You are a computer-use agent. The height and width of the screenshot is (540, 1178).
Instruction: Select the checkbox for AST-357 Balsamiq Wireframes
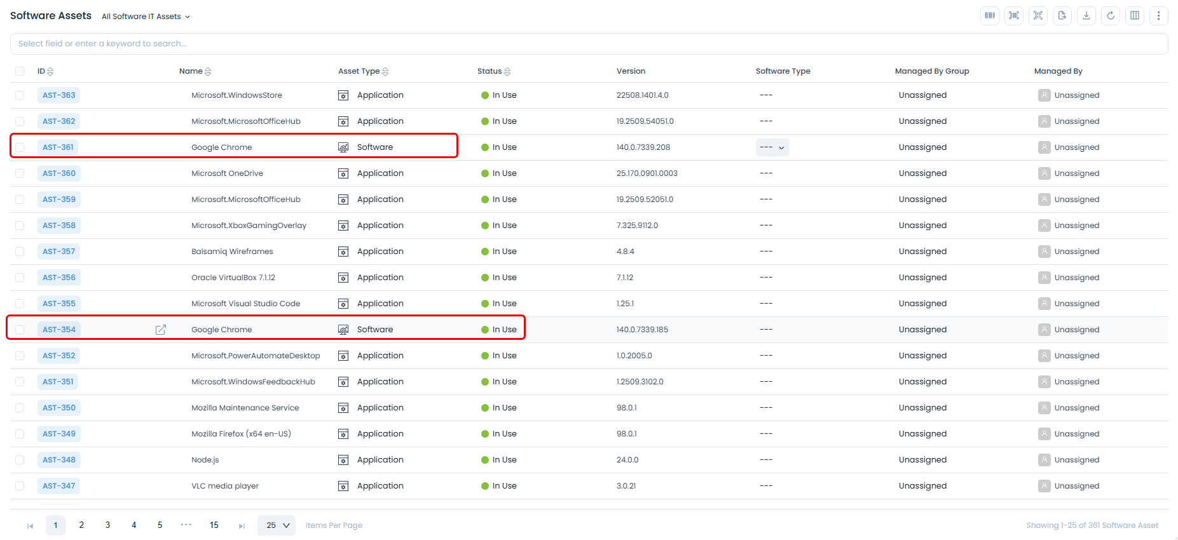(20, 252)
